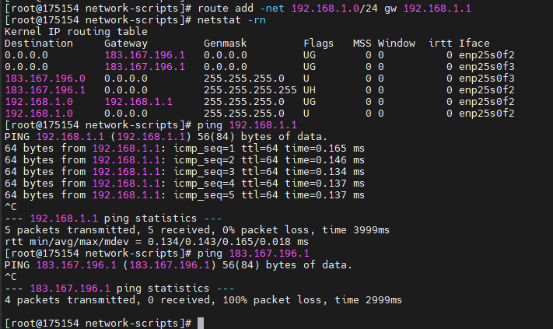Viewport: 553px width, 329px height.
Task: Click the '0.134/0.143/0.165/0.018' rtt values
Action: (219, 242)
